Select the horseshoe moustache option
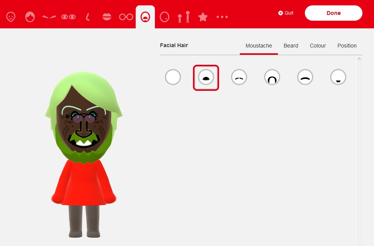The image size is (374, 246). coord(272,77)
